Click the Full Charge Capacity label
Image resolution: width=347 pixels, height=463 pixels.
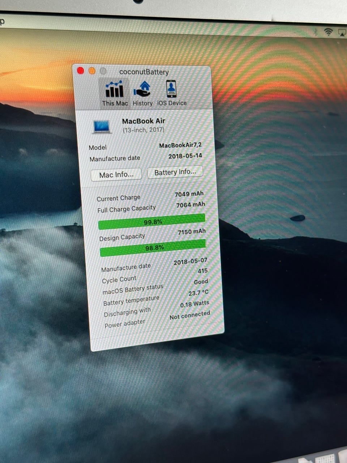127,209
